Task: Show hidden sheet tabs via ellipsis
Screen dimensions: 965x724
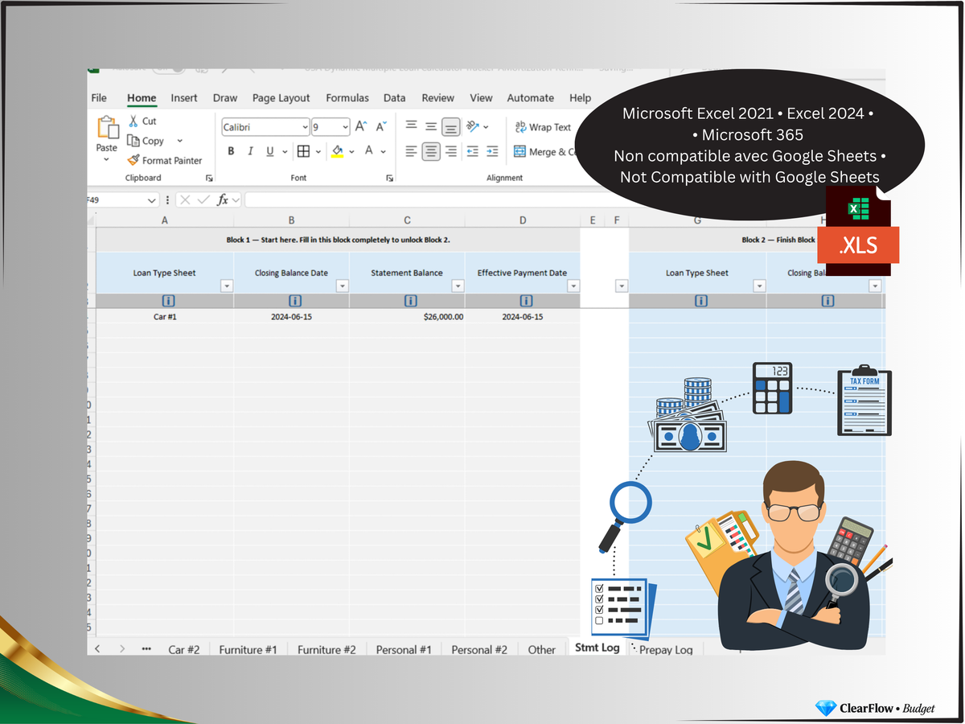Action: (146, 648)
